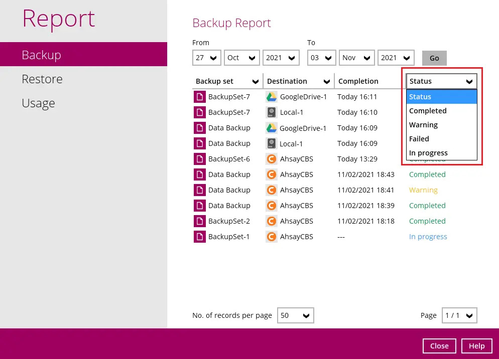499x359 pixels.
Task: Open the From day dropdown showing 27
Action: (x=206, y=58)
